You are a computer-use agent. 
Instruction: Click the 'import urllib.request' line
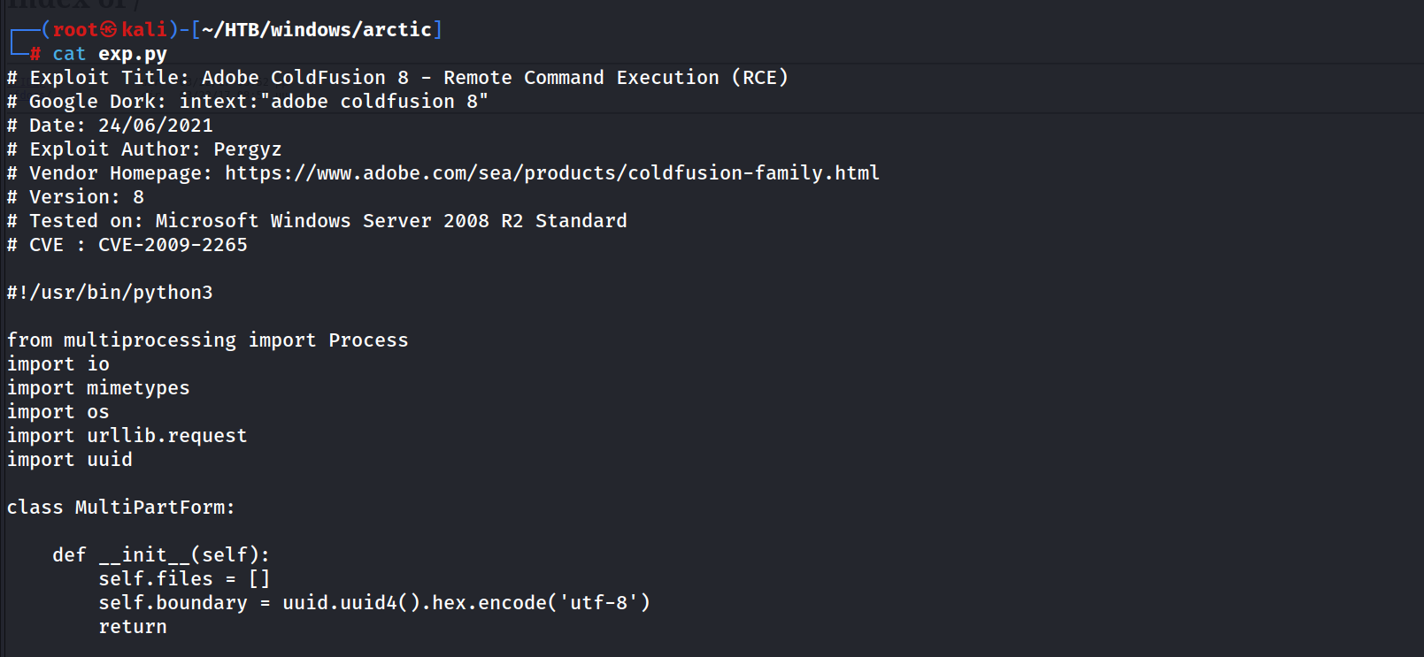pyautogui.click(x=127, y=435)
